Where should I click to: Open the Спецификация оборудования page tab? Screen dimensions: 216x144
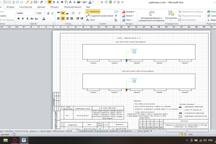(x=104, y=131)
